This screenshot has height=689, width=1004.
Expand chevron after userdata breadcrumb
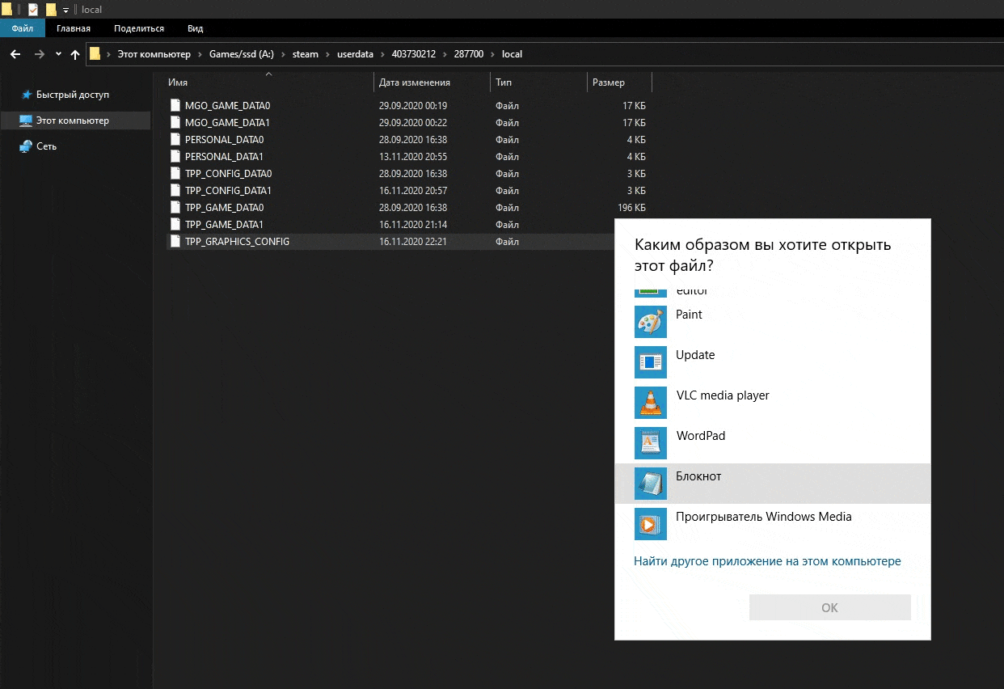[382, 54]
